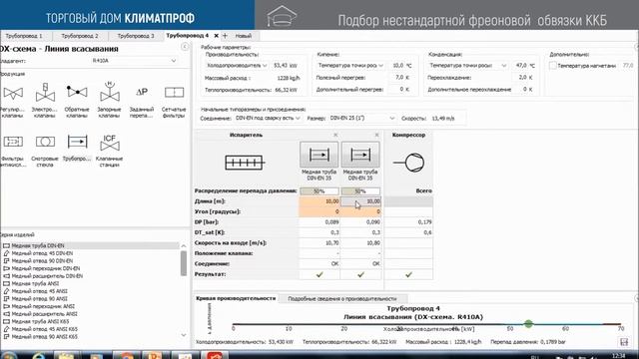Pick the Запорные клапаны valve icon
Viewport: 639px width, 359px height.
[x=109, y=92]
